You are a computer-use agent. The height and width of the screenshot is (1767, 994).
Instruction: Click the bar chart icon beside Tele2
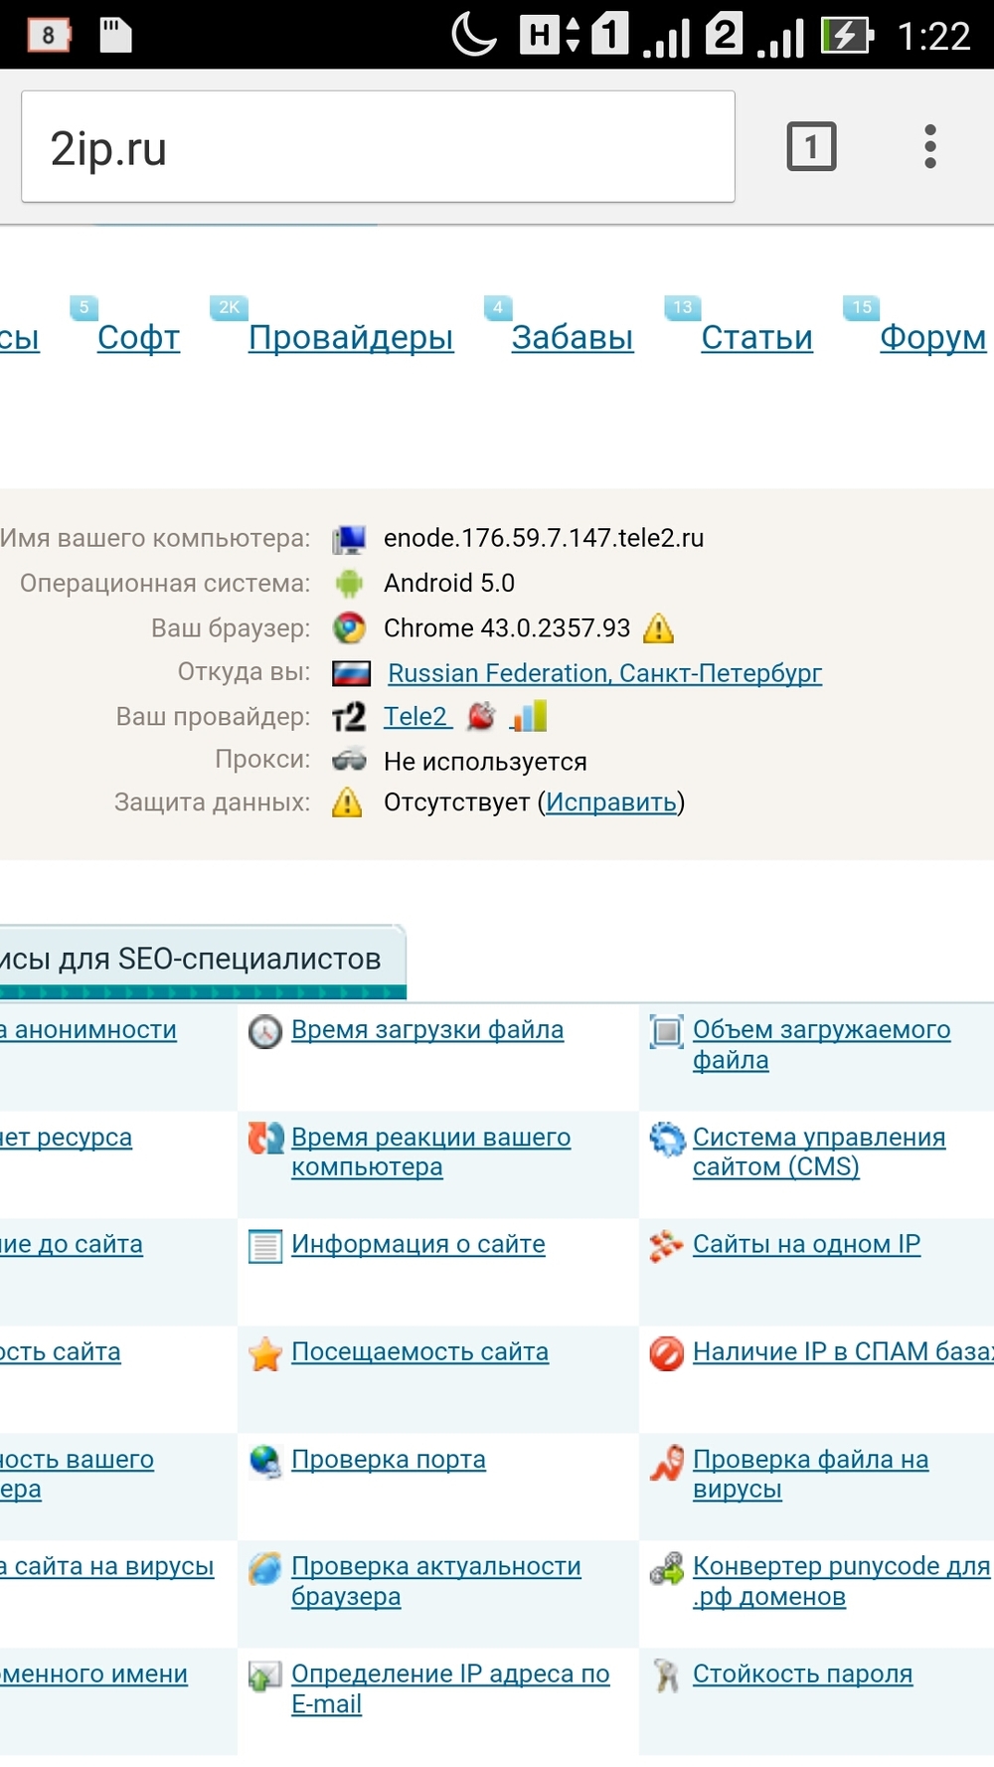[530, 716]
